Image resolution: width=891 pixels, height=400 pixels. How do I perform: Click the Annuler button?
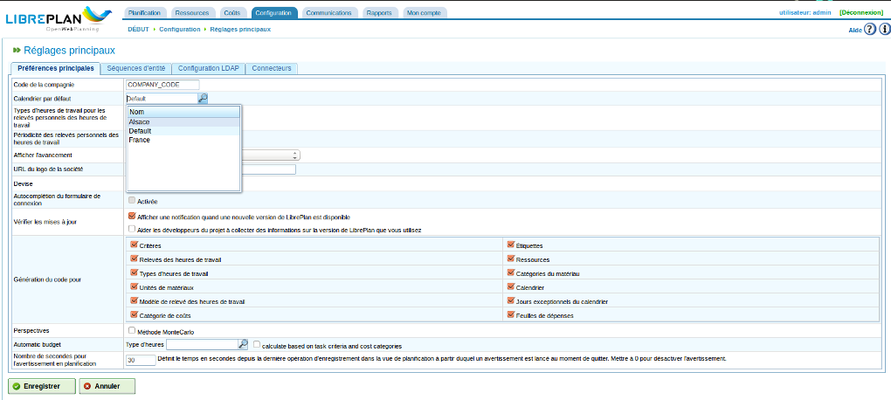107,385
